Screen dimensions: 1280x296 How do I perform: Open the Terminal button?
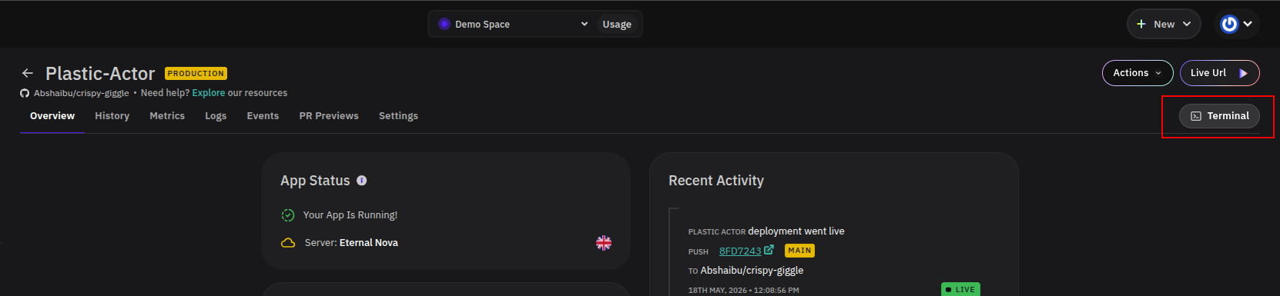pyautogui.click(x=1219, y=116)
